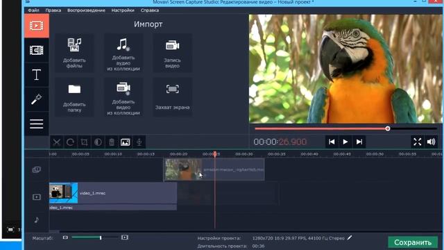Click Добавить видео из коллекции tile
The height and width of the screenshot is (250, 444).
pos(123,97)
